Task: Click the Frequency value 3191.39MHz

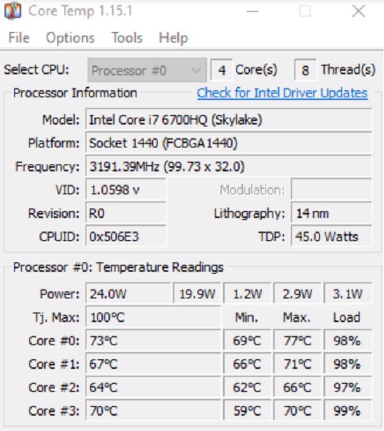Action: point(228,167)
